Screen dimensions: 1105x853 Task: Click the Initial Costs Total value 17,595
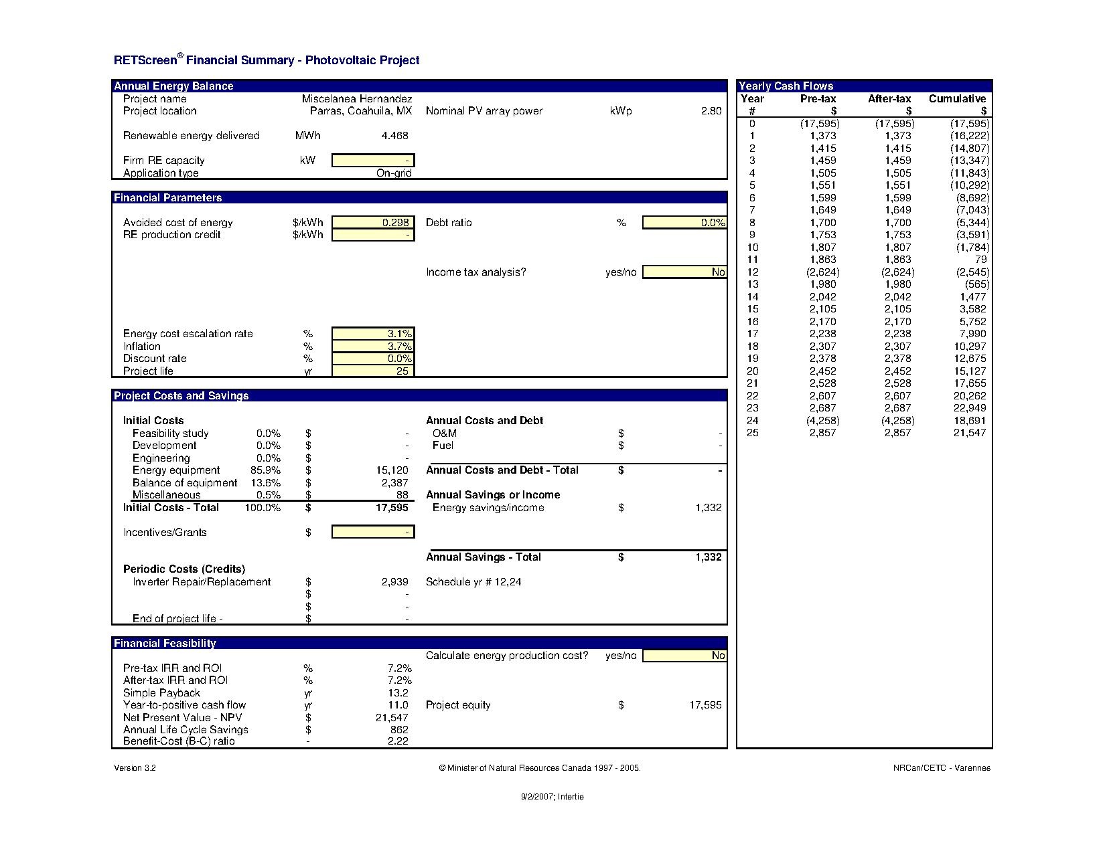click(392, 508)
